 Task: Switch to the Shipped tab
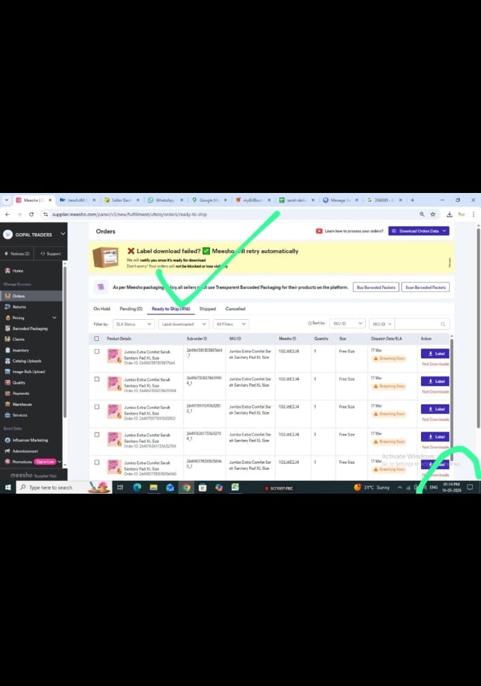[x=207, y=309]
